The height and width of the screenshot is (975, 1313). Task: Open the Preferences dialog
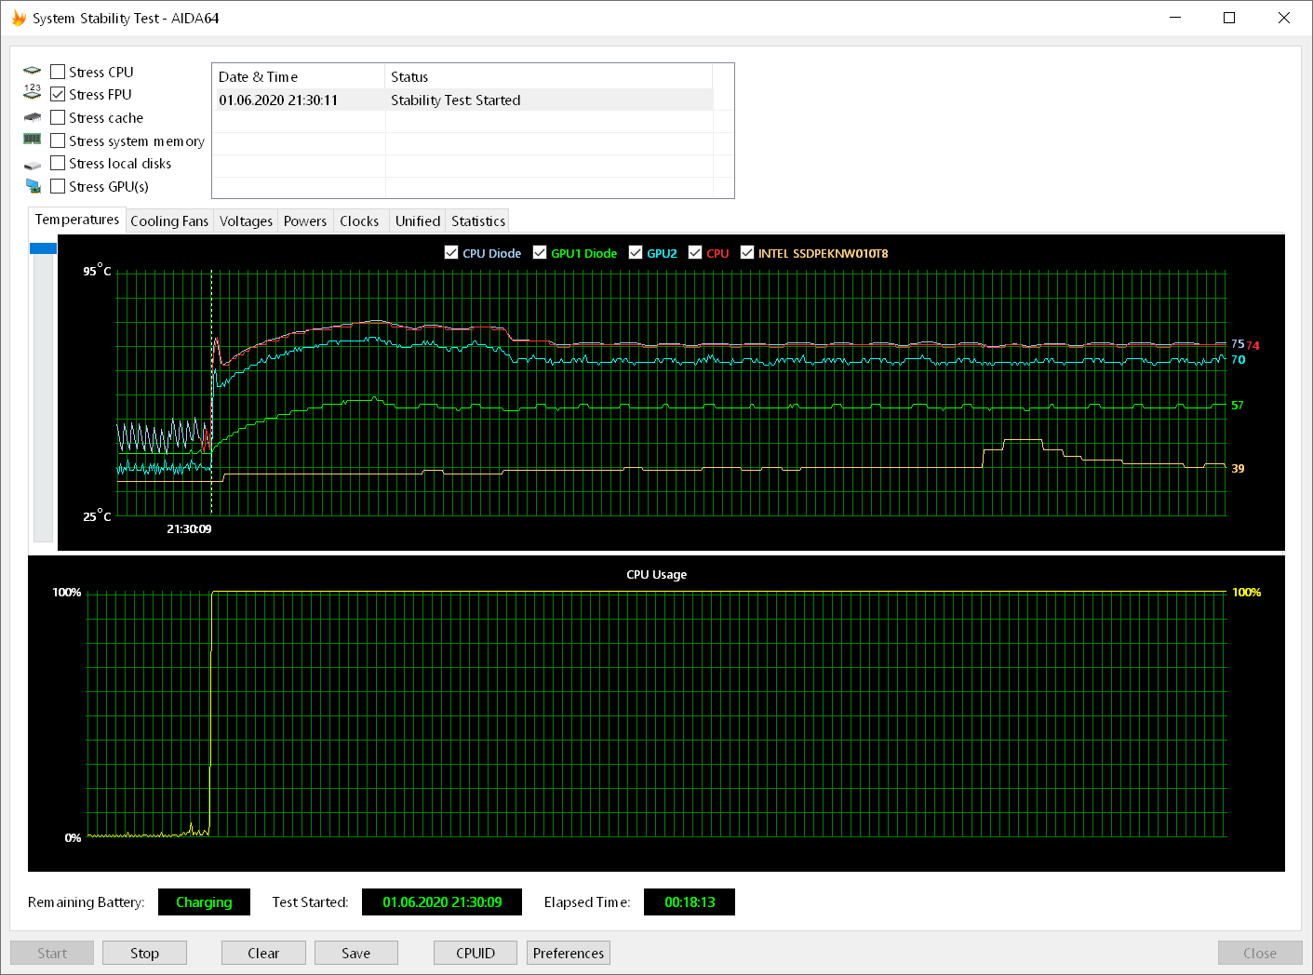click(x=569, y=953)
